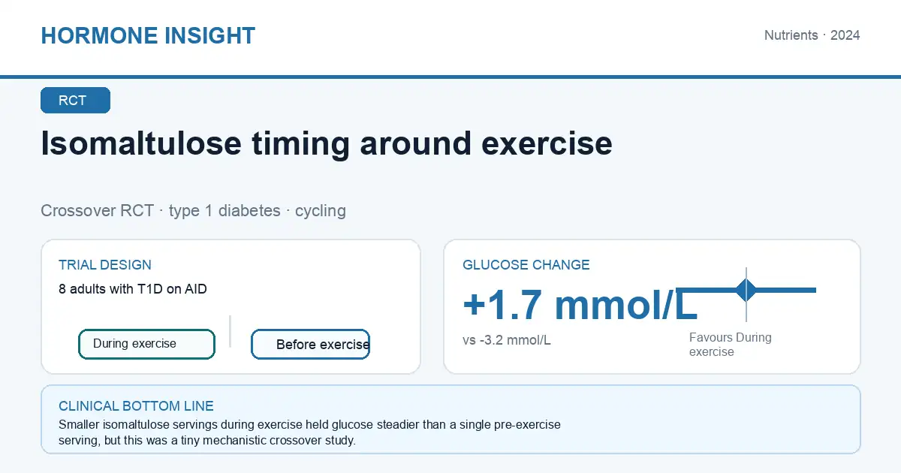901x473 pixels.
Task: Choose the During exercise pill
Action: 146,344
